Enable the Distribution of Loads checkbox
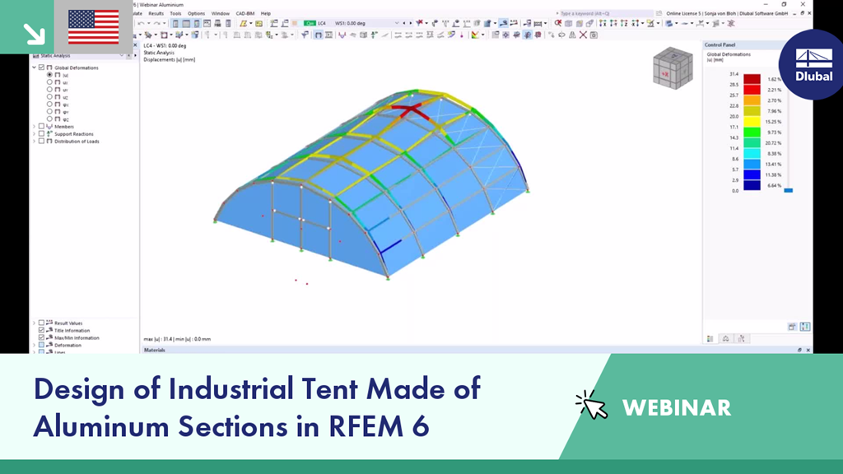Screen dimensions: 843x474 pos(41,142)
